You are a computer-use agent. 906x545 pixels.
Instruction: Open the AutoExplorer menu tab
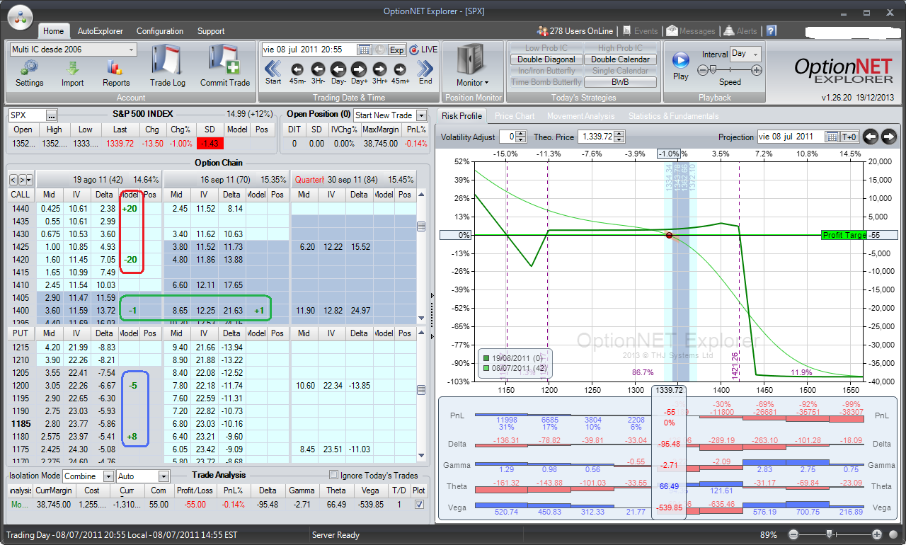click(x=100, y=31)
